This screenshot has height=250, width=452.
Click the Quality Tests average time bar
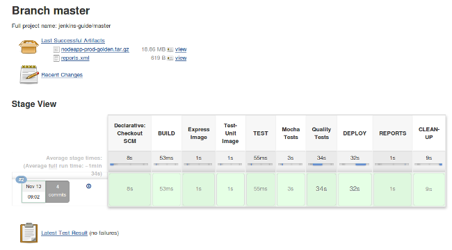(x=321, y=165)
